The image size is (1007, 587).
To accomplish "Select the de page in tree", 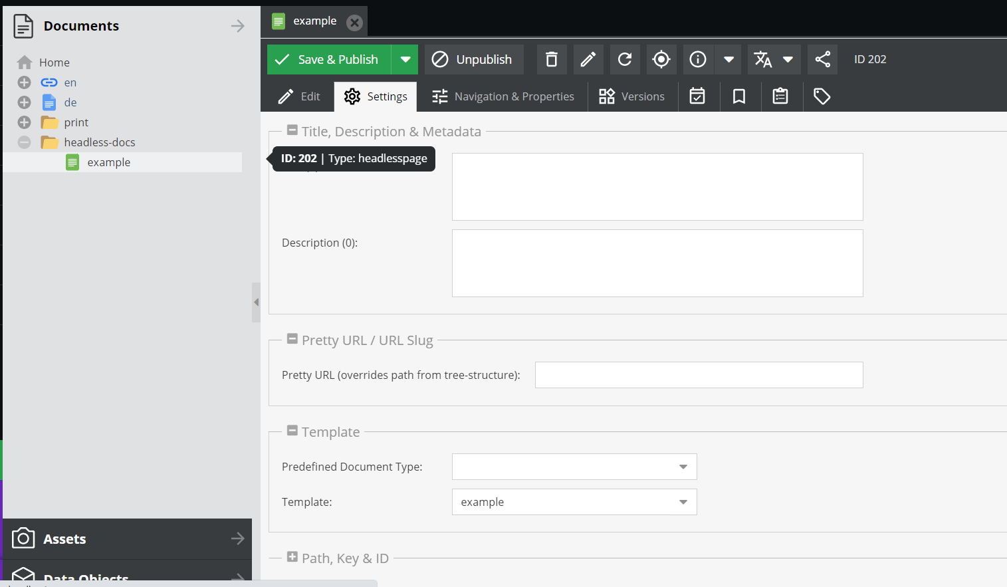I will click(x=70, y=102).
